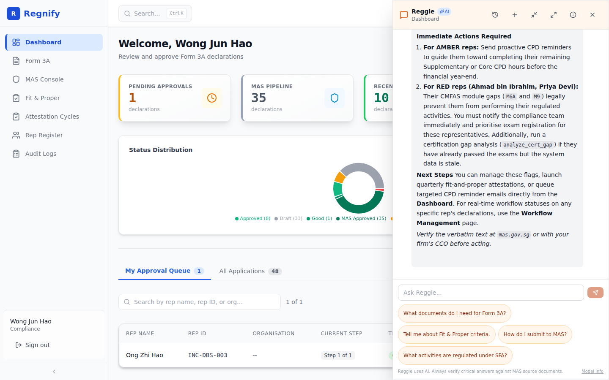The height and width of the screenshot is (380, 609).
Task: Click the Step 1 of 1 badge
Action: 338,355
